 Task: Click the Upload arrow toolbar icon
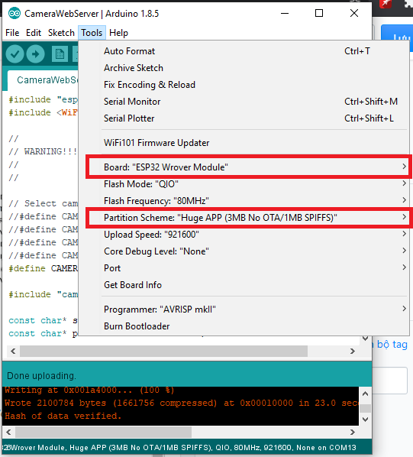(x=36, y=54)
